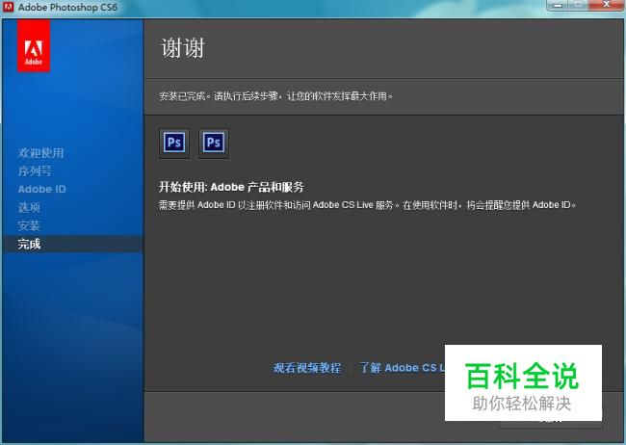Click the 安装已完成 message text
Screen dimensions: 626x445
click(275, 96)
